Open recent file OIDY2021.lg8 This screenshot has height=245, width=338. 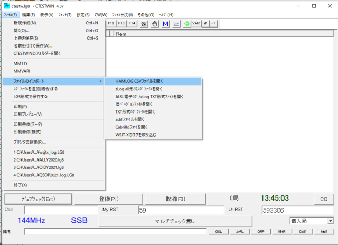coord(53,167)
